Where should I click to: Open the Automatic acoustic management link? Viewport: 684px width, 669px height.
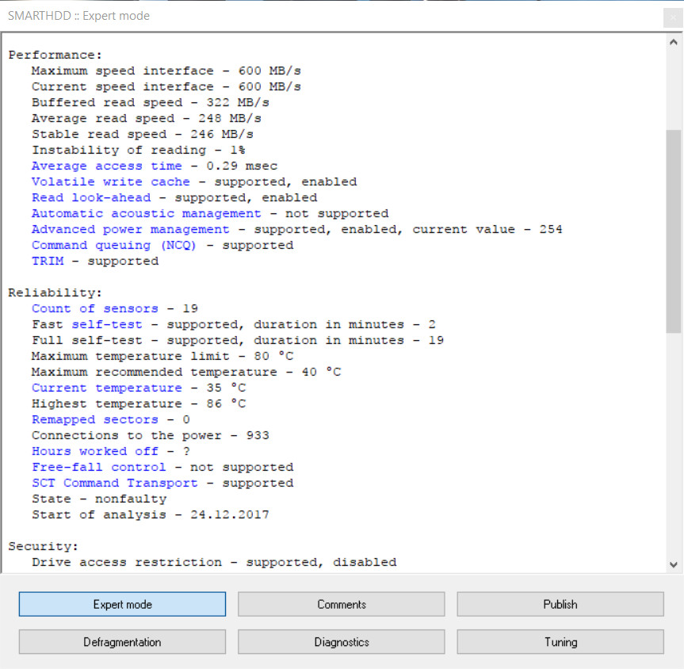coord(146,213)
